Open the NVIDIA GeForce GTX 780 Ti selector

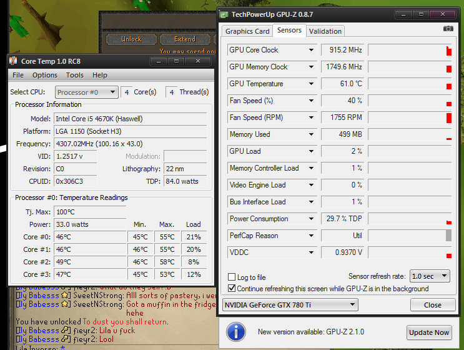(x=290, y=305)
